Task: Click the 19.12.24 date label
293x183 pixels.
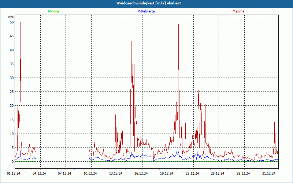Action: click(167, 173)
